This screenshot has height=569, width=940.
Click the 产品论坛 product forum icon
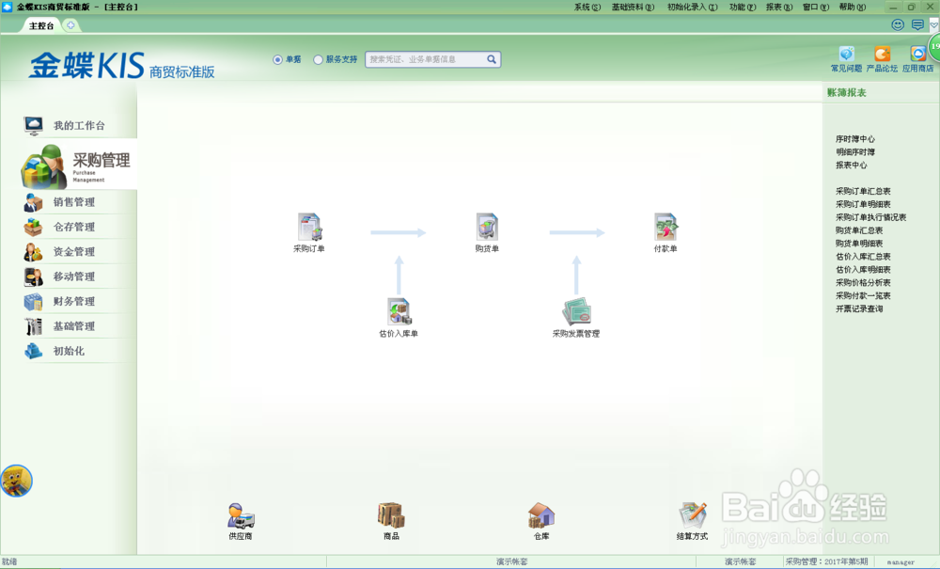coord(882,54)
